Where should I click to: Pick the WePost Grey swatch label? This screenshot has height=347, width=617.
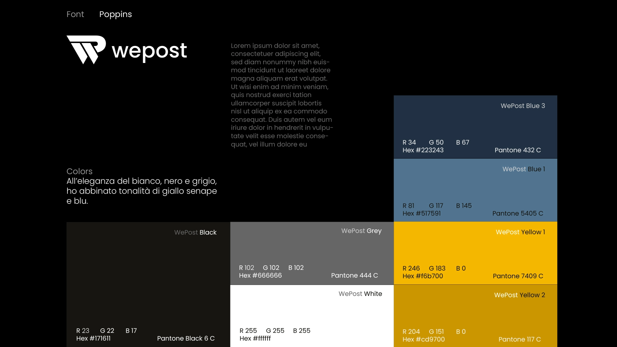pos(362,231)
